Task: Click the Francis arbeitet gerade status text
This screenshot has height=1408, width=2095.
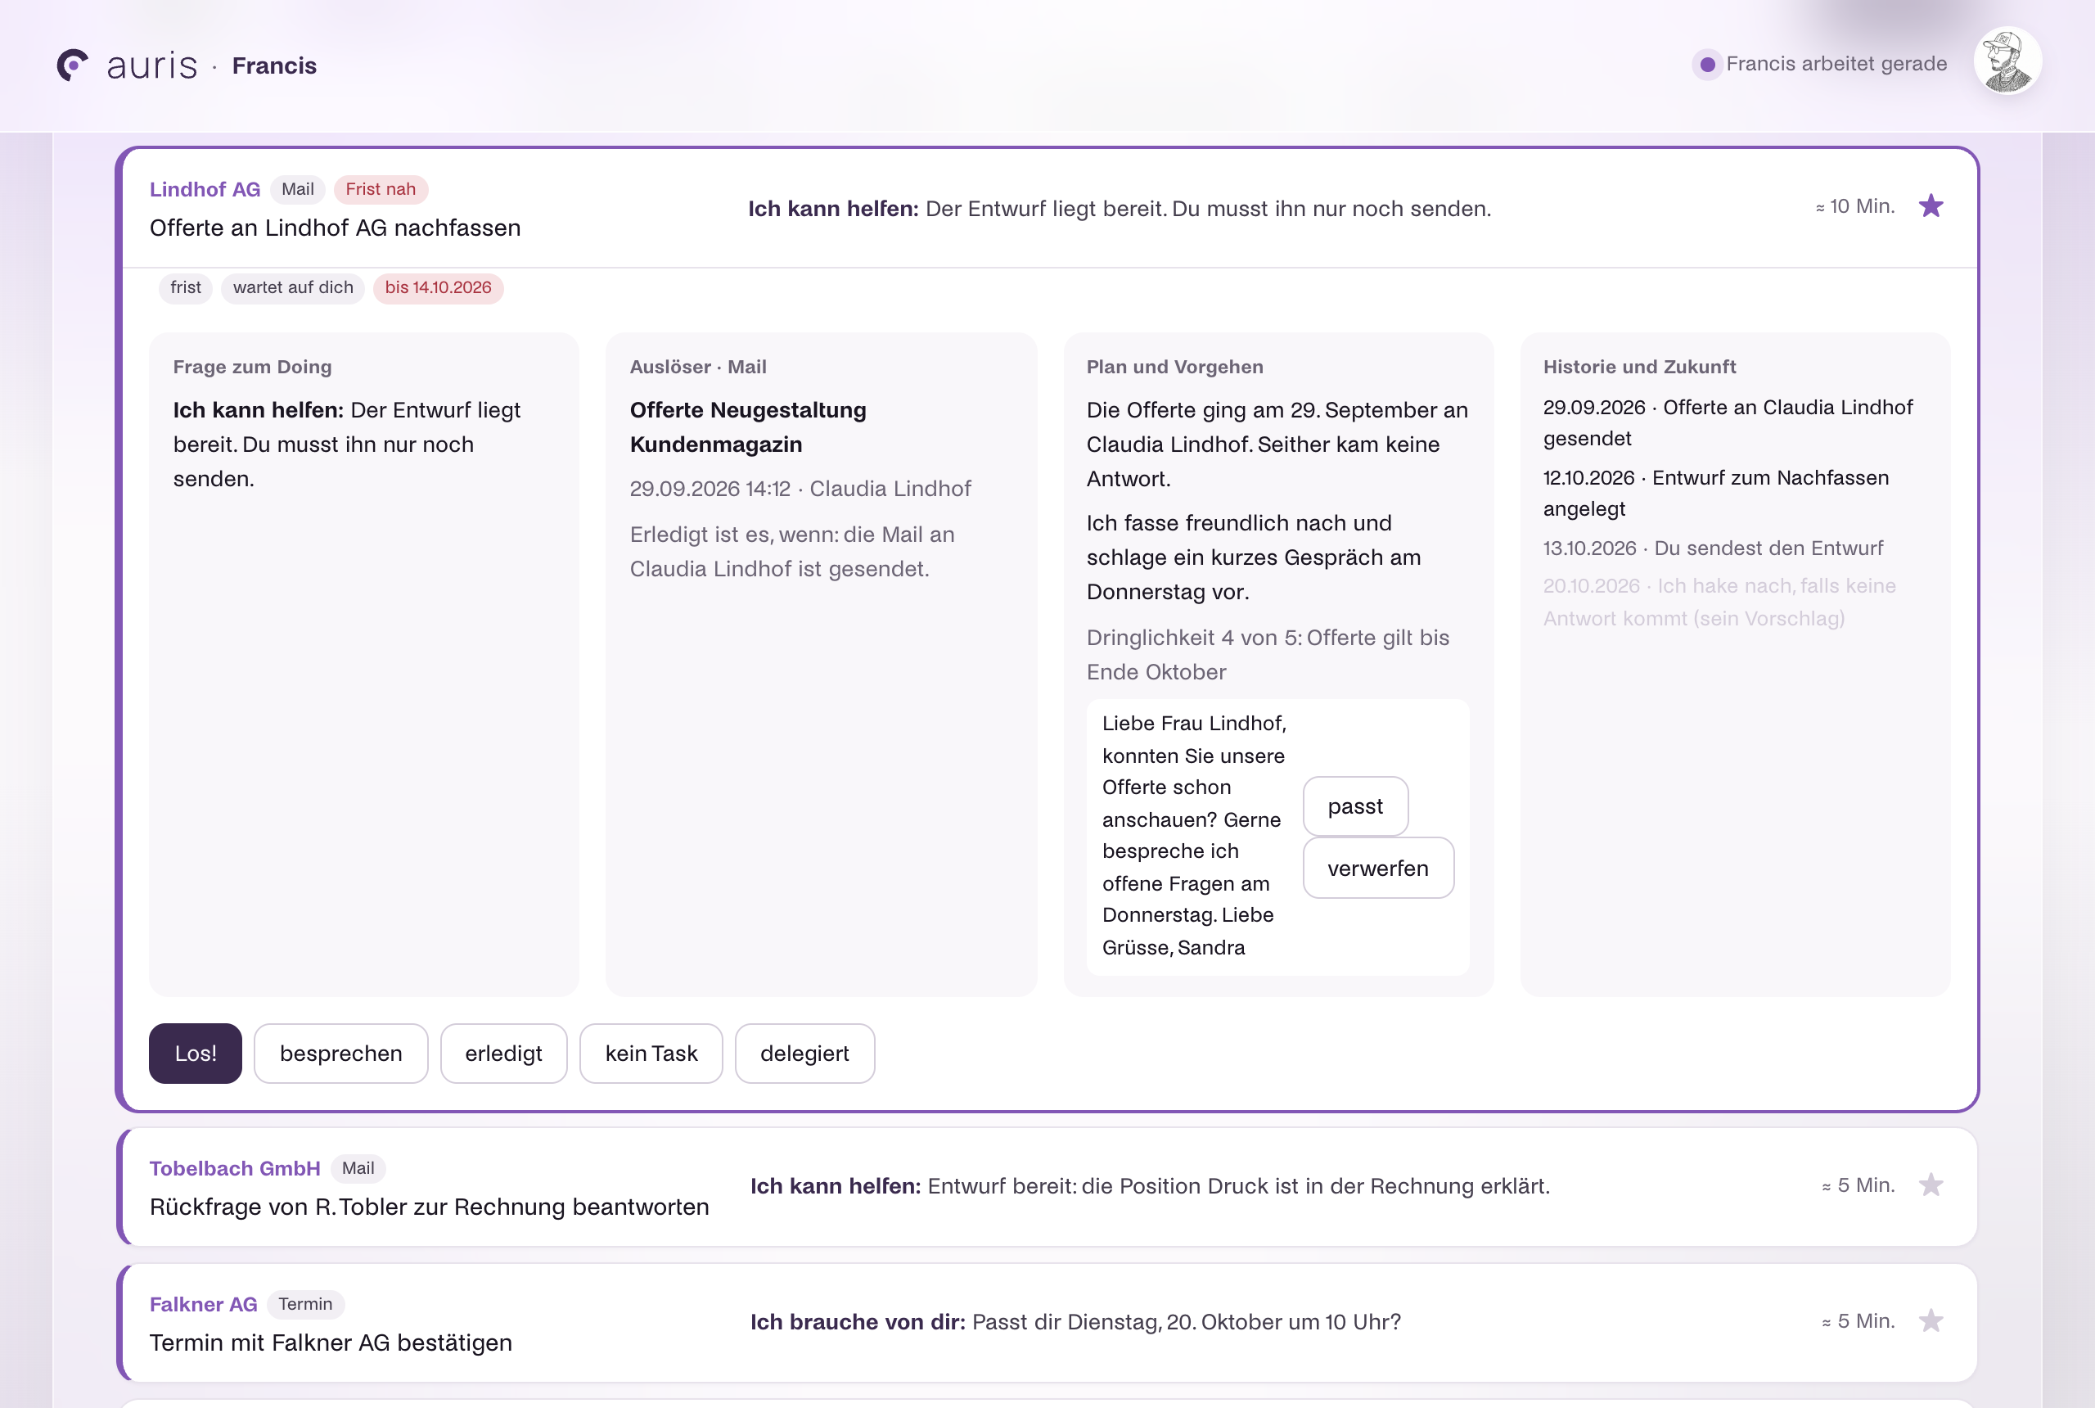Action: click(1836, 64)
